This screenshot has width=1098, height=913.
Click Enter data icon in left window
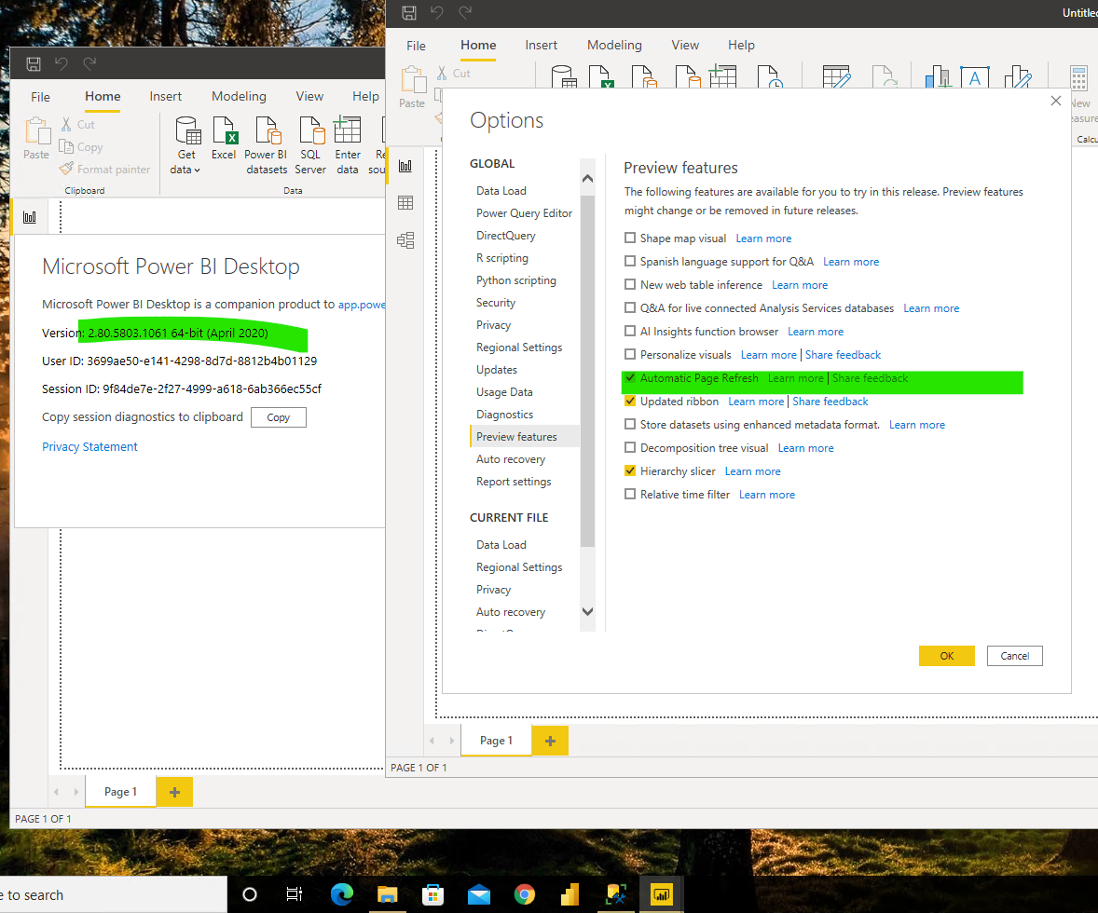[x=348, y=145]
